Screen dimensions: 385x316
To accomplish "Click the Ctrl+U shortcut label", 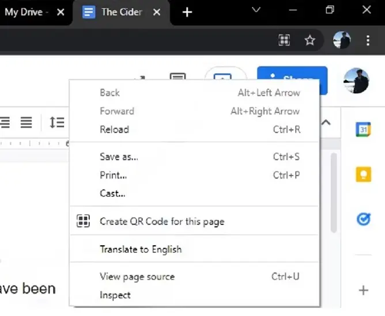I will pyautogui.click(x=285, y=276).
